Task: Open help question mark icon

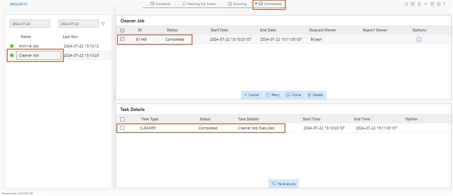Action: pyautogui.click(x=444, y=4)
